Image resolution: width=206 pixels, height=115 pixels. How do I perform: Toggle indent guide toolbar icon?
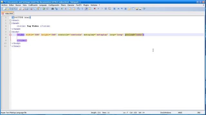[86, 9]
